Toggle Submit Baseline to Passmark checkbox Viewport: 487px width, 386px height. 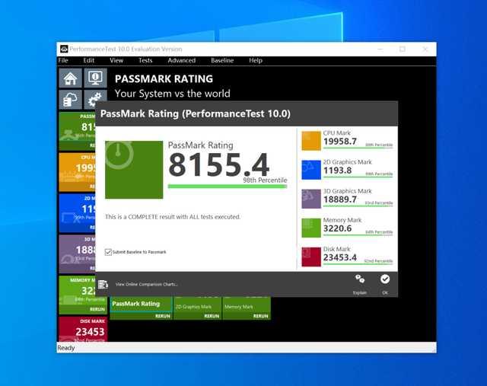pyautogui.click(x=108, y=252)
